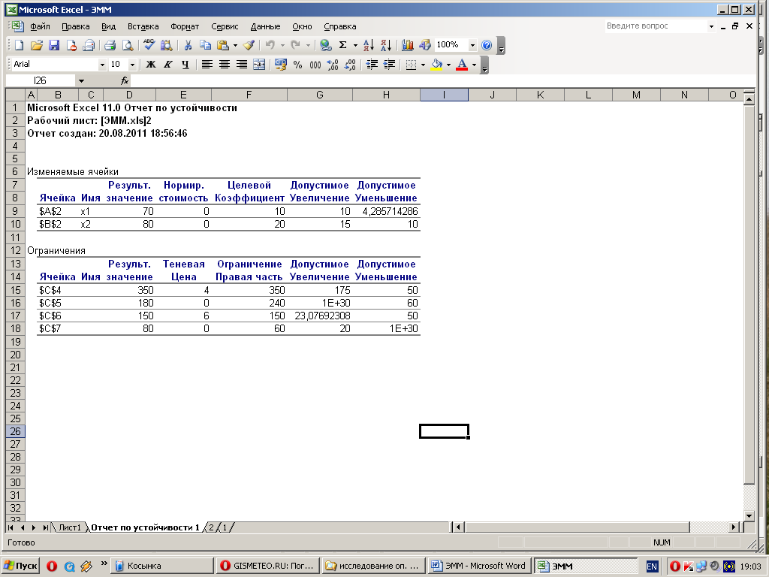Decrease decimal places

pos(350,65)
